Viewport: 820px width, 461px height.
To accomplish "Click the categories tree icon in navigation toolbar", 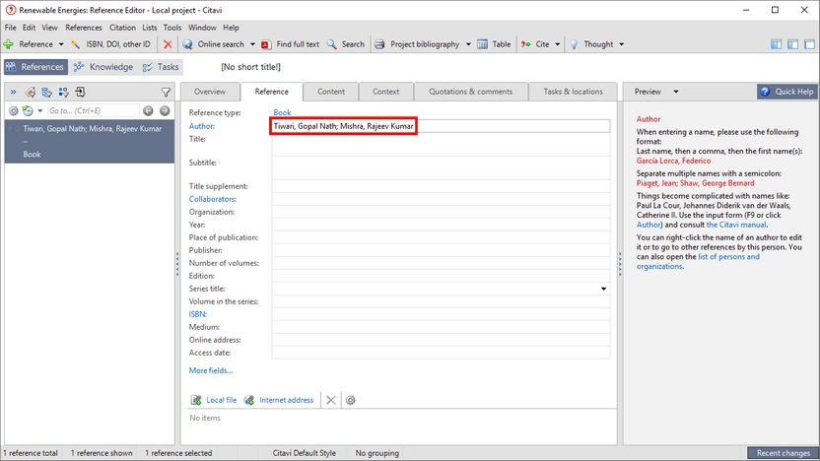I will tap(47, 93).
